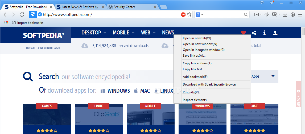The width and height of the screenshot is (305, 134).
Task: Go back with the browser back arrow
Action: [5, 15]
